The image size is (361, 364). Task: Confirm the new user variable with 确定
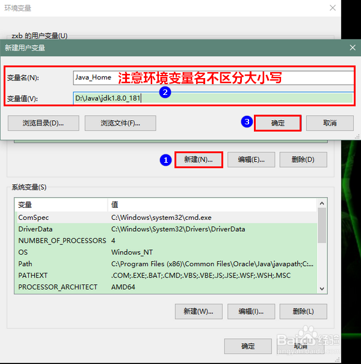278,123
